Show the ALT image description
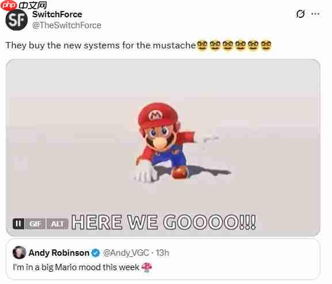 [58, 224]
